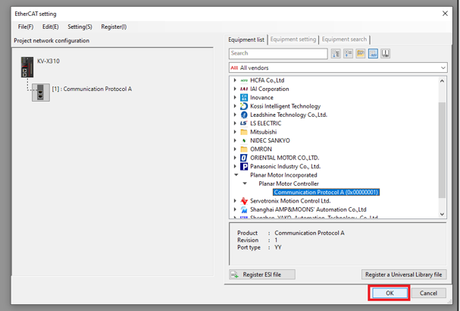Collapse the Planar Motor Controller node
Viewport: 460px width, 311px height.
[x=244, y=184]
